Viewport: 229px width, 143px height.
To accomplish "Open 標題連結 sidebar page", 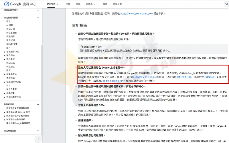I will (11, 78).
